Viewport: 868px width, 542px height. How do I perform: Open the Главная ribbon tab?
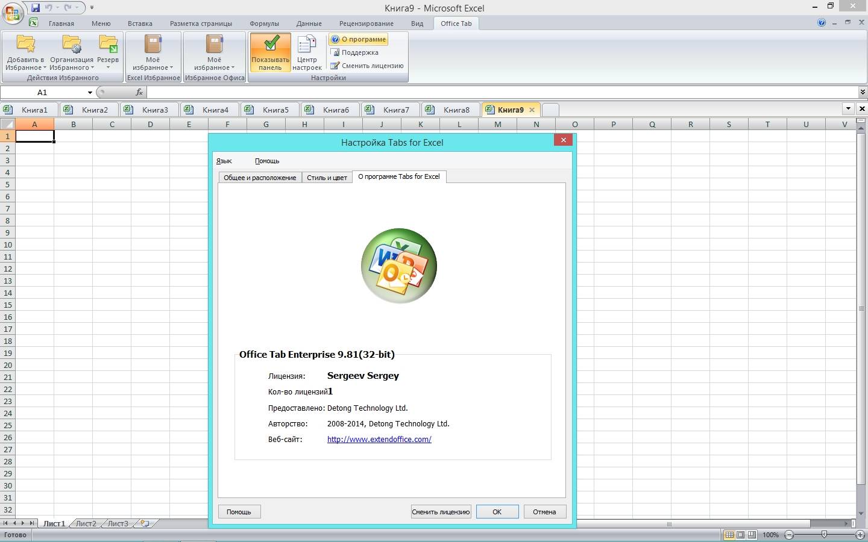(61, 23)
